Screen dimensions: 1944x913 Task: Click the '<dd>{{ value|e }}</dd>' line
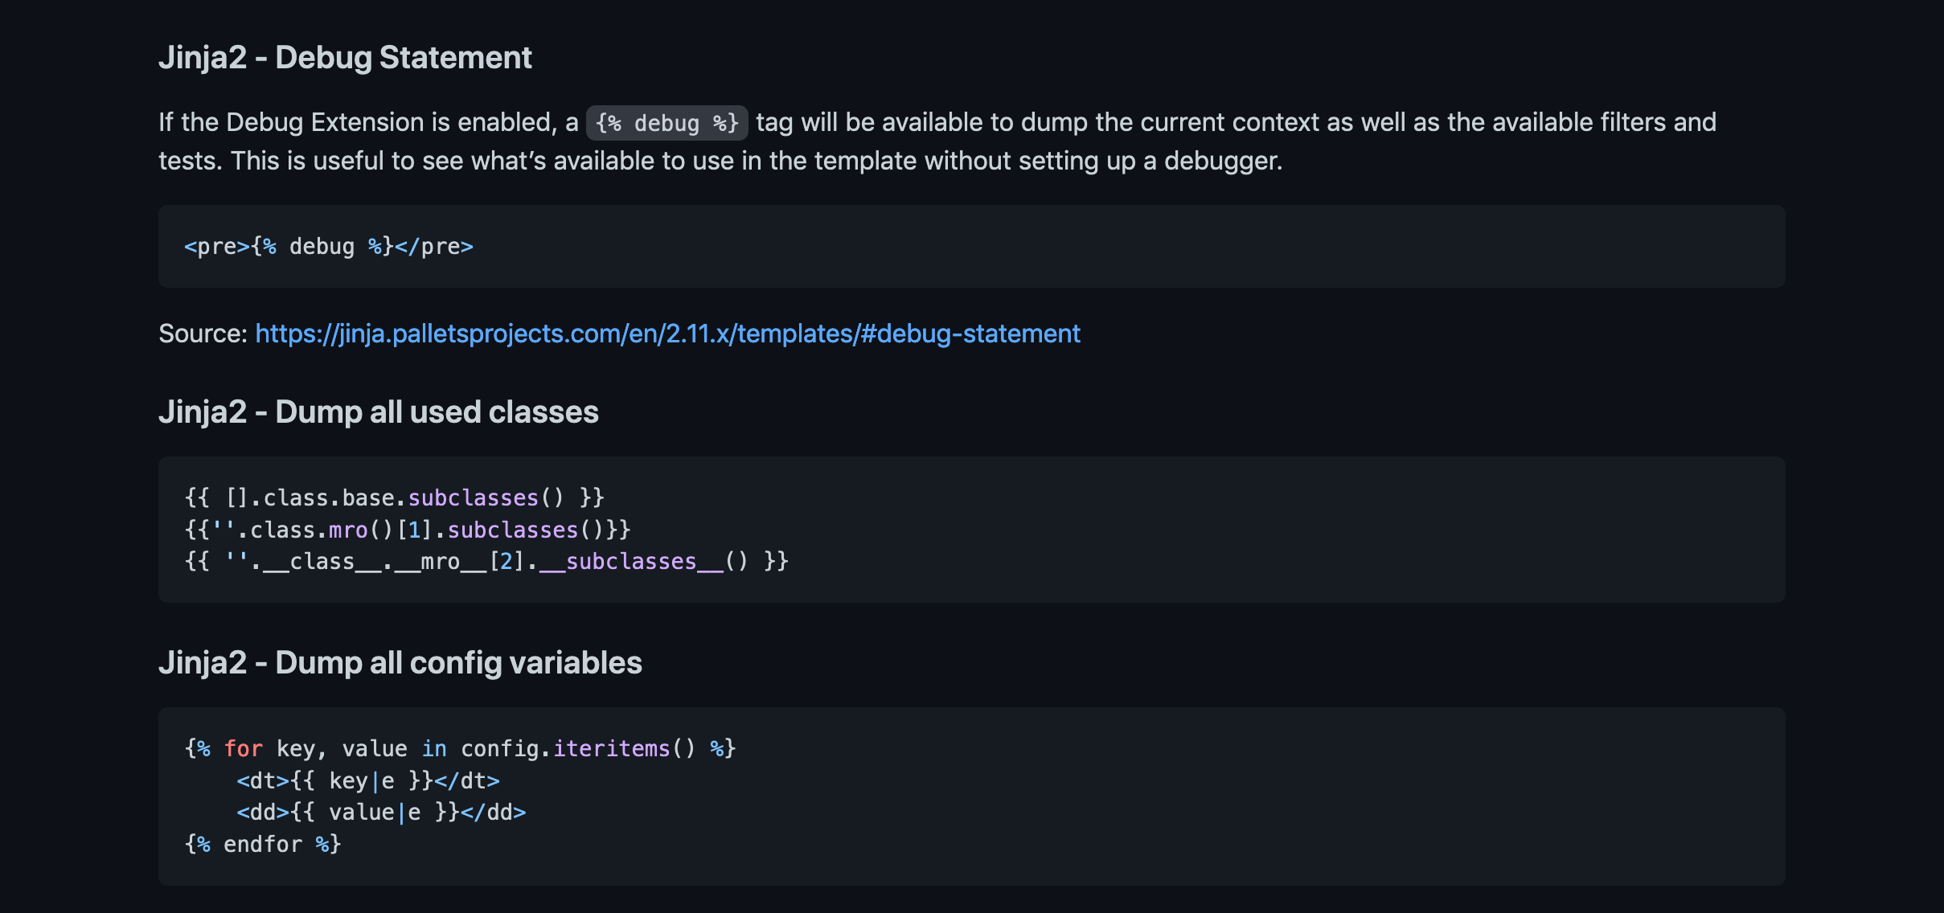381,813
